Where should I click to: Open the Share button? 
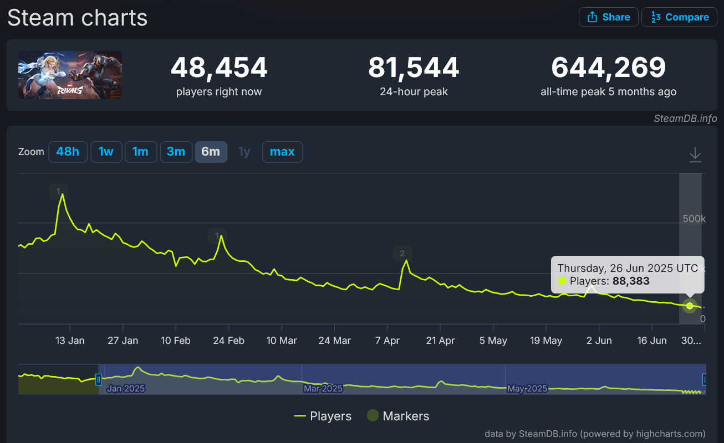(608, 17)
